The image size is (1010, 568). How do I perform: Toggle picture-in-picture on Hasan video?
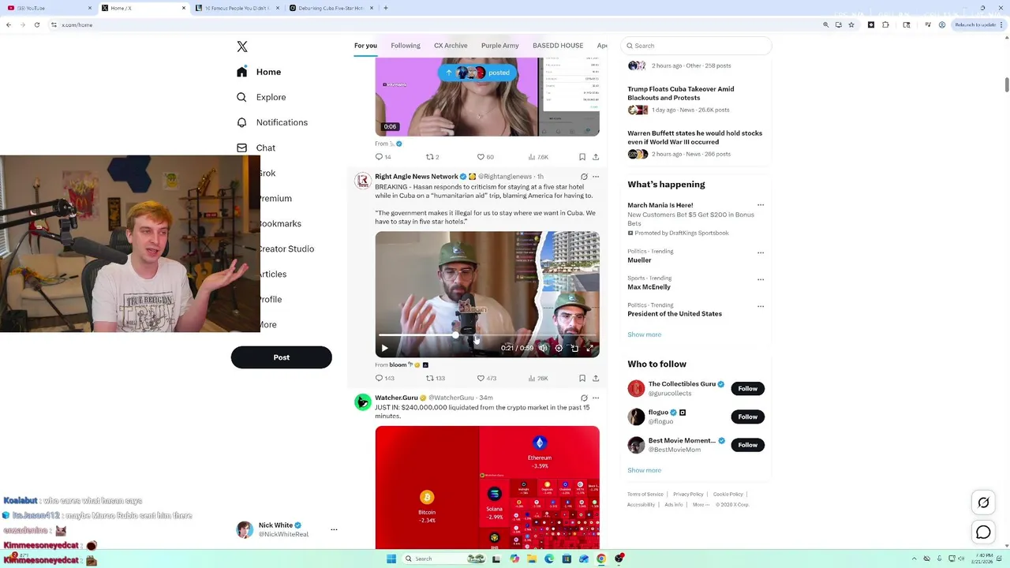(x=574, y=348)
